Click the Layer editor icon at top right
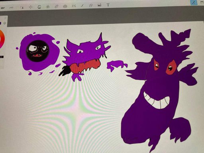Viewport: 204px width, 153px height. point(202,2)
